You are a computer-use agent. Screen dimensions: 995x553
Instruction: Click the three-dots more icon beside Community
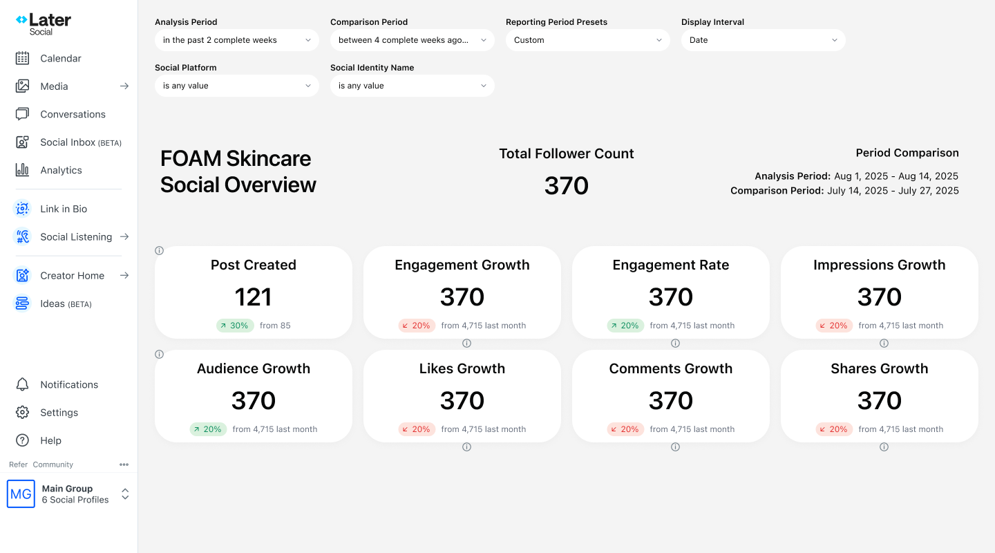point(124,465)
